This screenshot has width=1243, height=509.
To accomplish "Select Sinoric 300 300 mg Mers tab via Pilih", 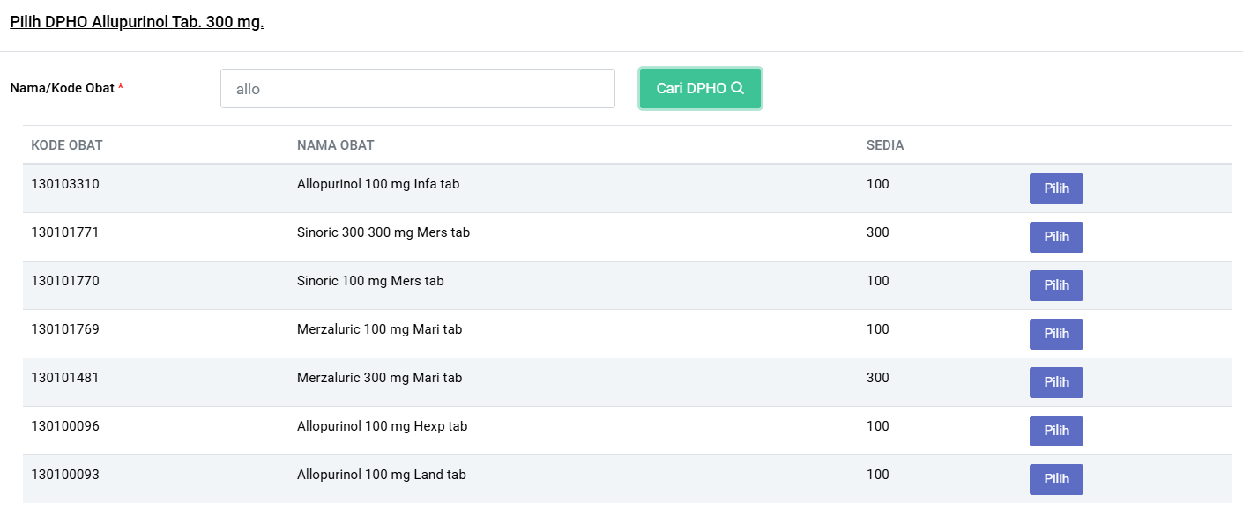I will tap(1056, 237).
